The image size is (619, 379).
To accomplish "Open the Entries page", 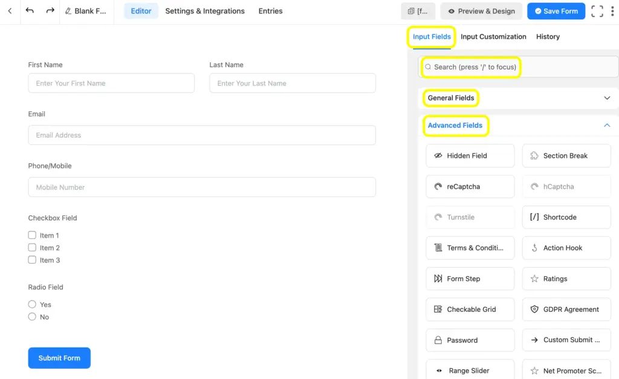I will coord(270,11).
